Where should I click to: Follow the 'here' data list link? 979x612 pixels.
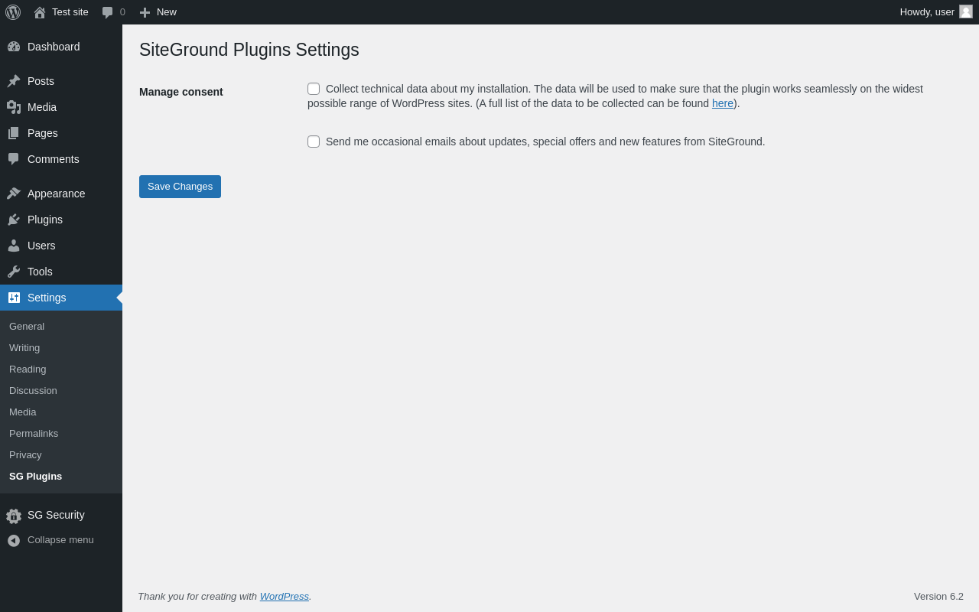coord(723,103)
